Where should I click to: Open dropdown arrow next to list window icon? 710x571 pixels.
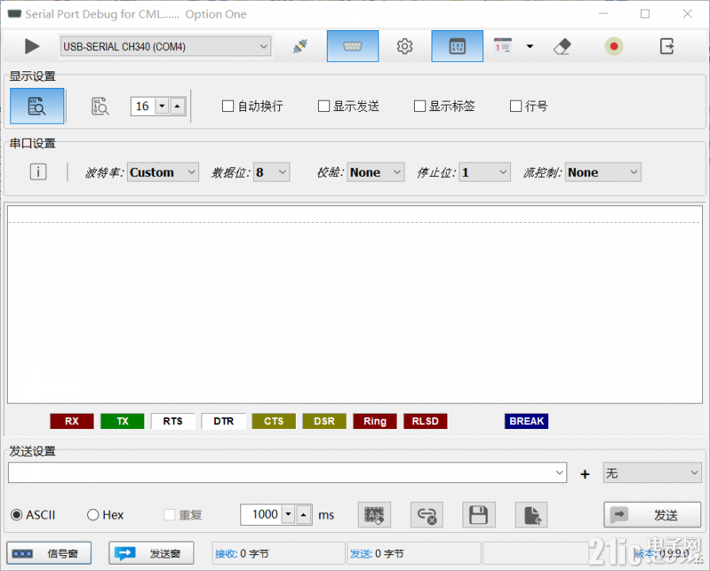pyautogui.click(x=530, y=46)
